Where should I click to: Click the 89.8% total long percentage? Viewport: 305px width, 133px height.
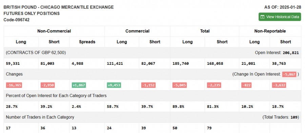[178, 107]
